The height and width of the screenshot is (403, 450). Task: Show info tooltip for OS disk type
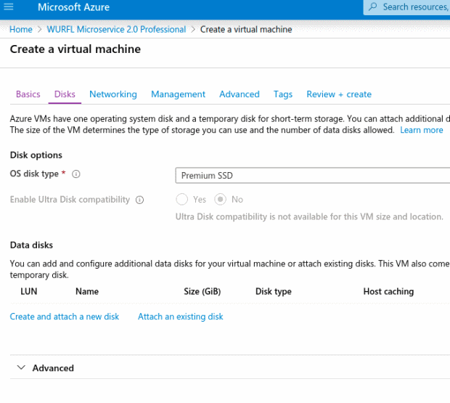(x=76, y=174)
